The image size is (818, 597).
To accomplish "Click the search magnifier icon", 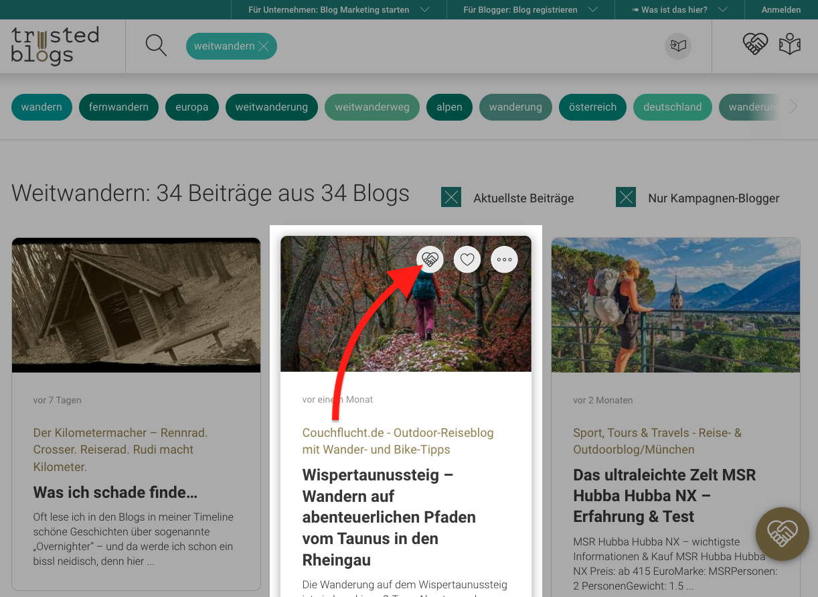I will click(x=156, y=46).
